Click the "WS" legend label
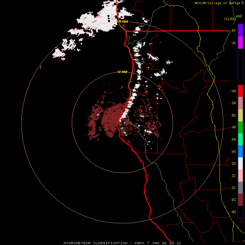This screenshot has width=245, height=245. (234, 152)
